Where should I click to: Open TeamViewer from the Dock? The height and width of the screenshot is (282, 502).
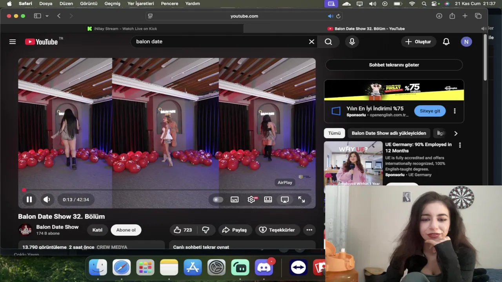click(x=298, y=268)
